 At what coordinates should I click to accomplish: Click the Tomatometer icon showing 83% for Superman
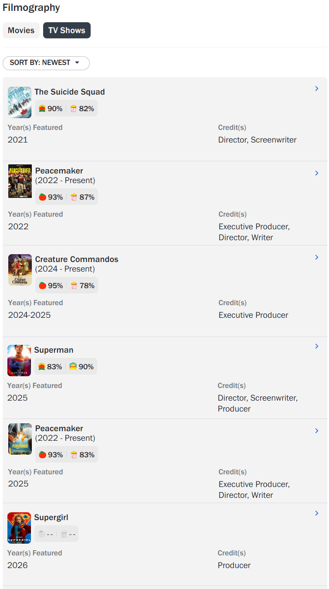42,367
